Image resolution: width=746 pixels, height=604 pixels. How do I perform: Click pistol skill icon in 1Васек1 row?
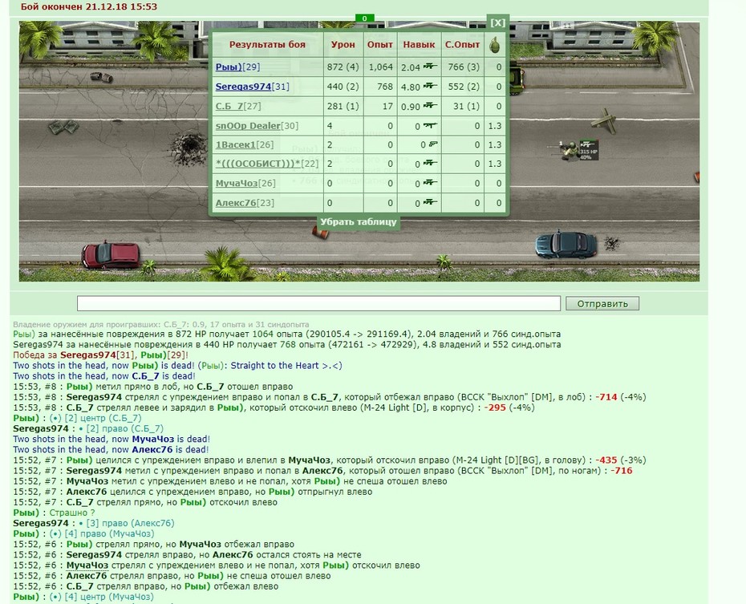tap(432, 144)
